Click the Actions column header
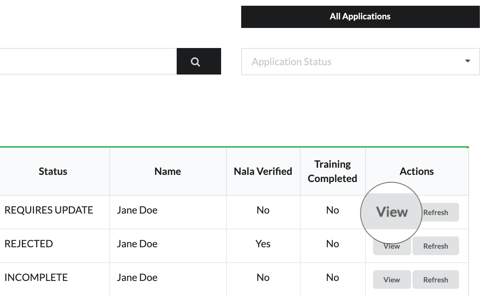 click(416, 171)
